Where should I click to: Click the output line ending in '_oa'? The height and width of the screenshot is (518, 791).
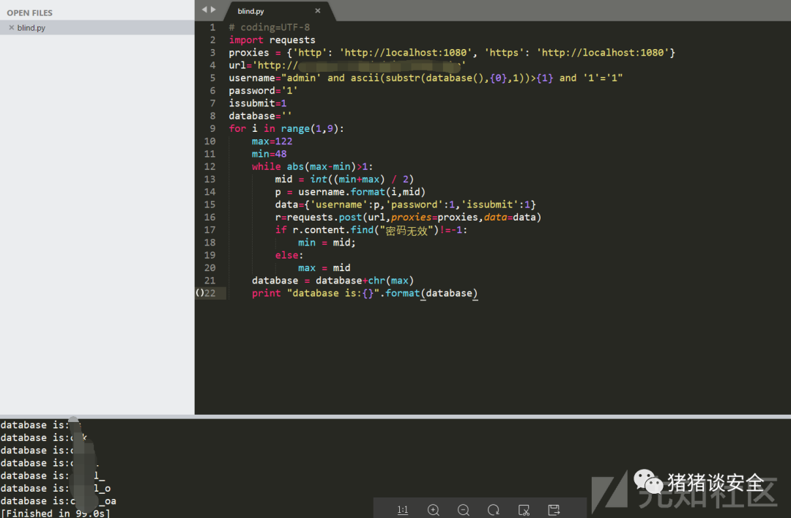58,501
